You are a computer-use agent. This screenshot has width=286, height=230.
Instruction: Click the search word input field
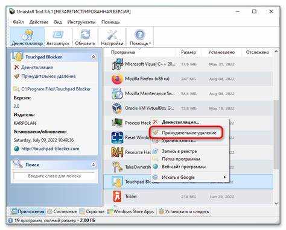(54, 176)
